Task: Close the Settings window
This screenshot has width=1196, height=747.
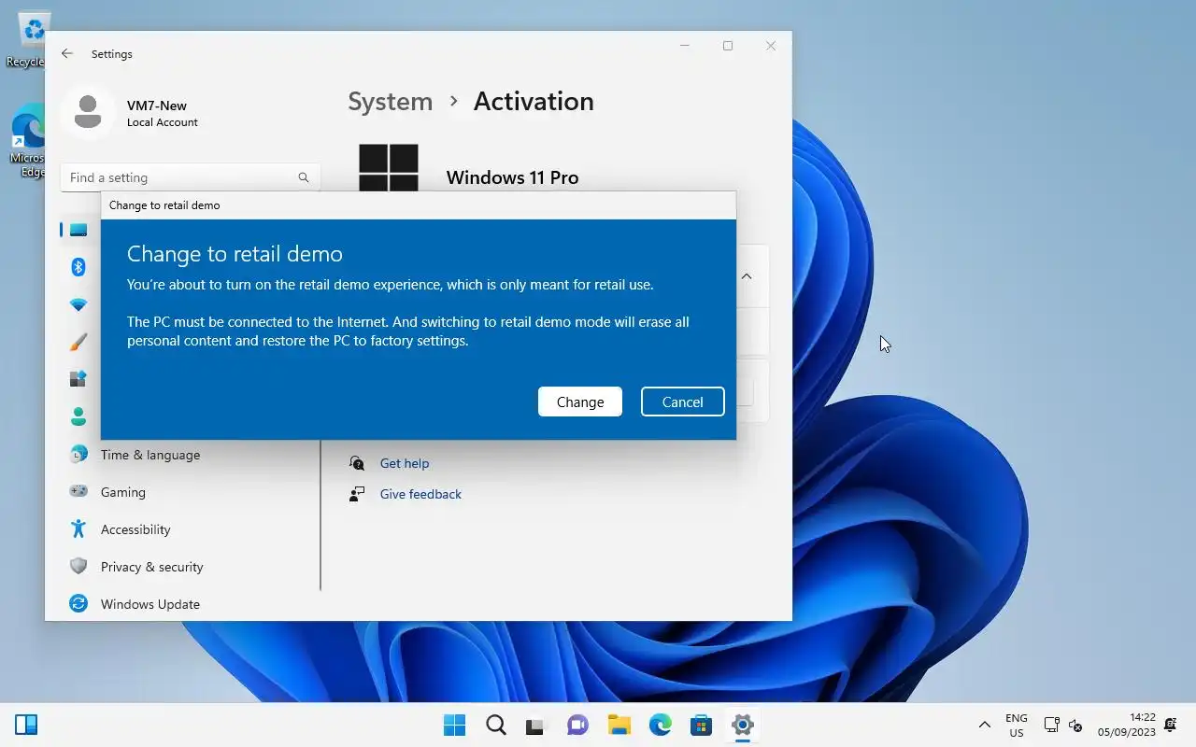Action: coord(771,46)
